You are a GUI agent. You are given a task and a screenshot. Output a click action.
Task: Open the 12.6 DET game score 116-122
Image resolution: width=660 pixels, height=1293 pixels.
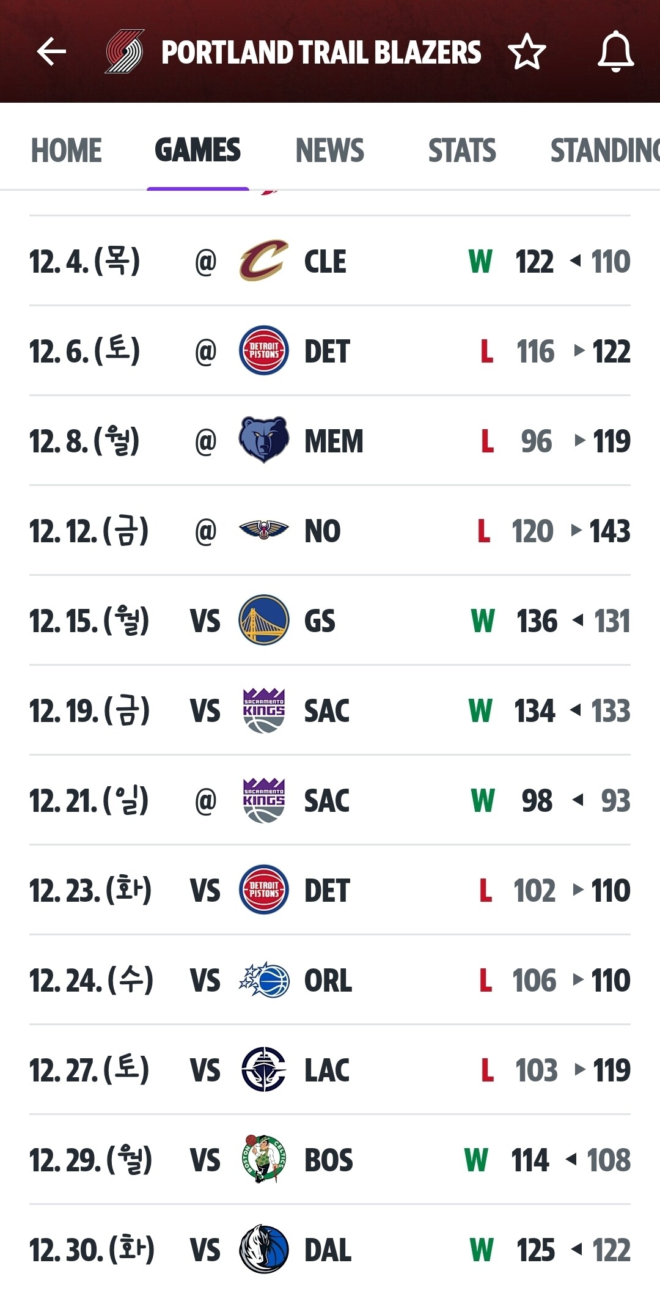pyautogui.click(x=572, y=352)
